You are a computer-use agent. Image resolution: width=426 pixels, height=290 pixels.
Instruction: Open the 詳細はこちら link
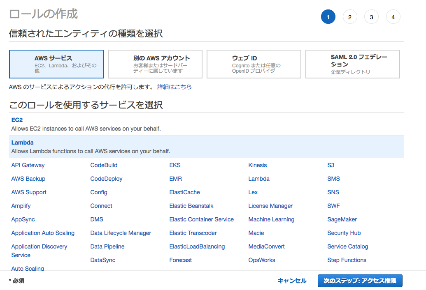(175, 87)
